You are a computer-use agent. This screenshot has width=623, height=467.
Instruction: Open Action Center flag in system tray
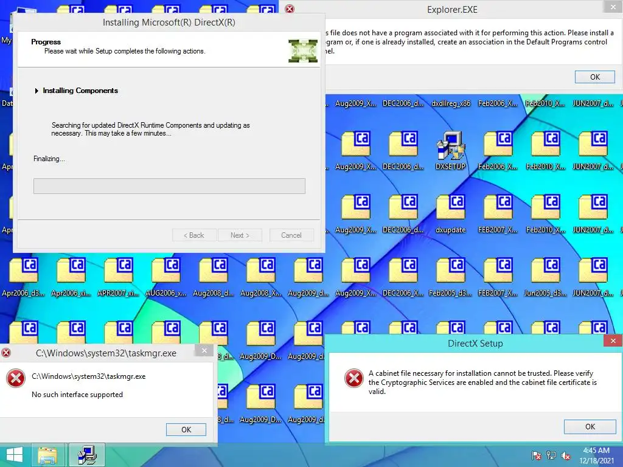537,455
